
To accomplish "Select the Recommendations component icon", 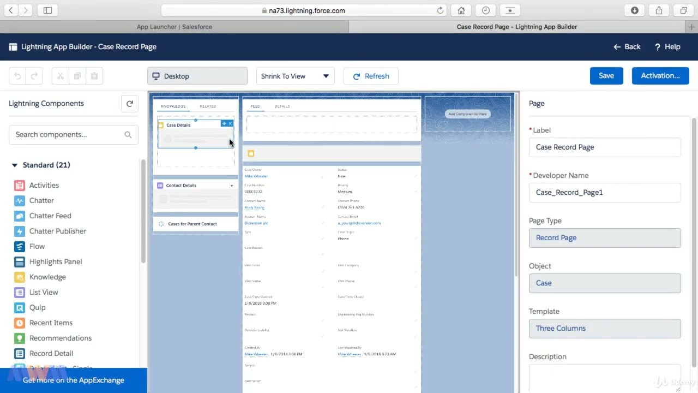I will pos(20,338).
